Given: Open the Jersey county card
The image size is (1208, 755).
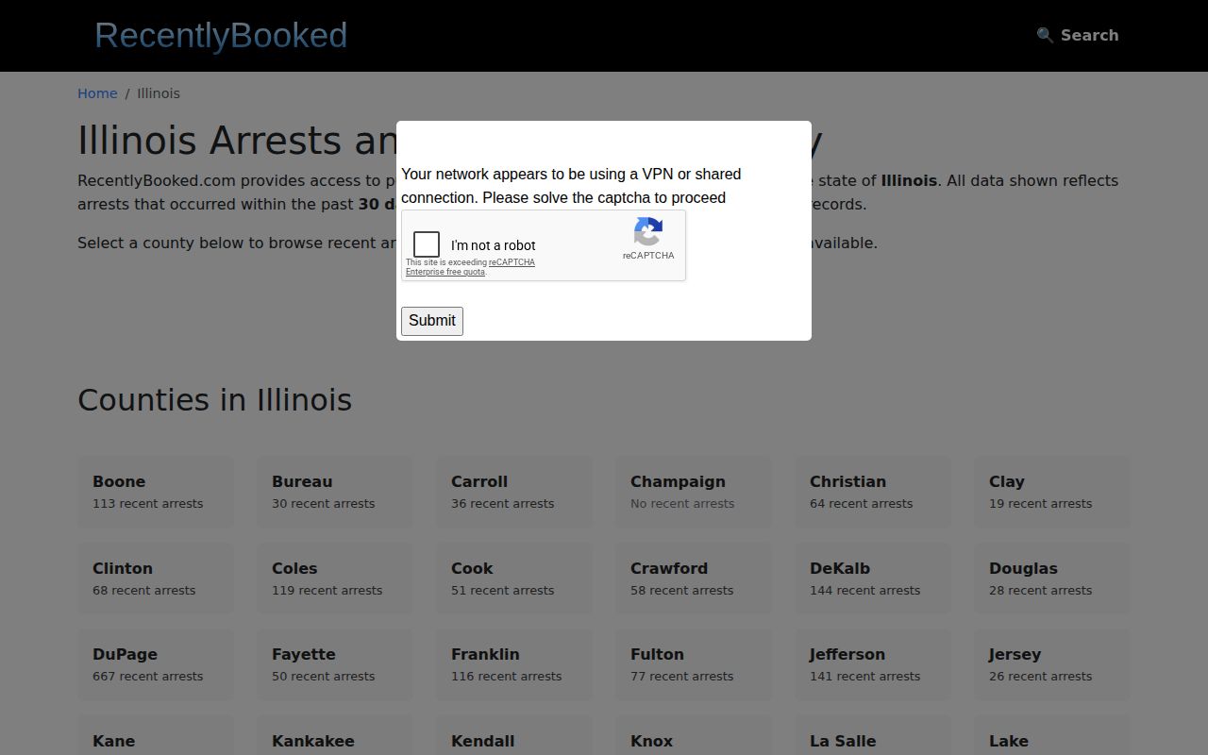Looking at the screenshot, I should click(x=1052, y=664).
